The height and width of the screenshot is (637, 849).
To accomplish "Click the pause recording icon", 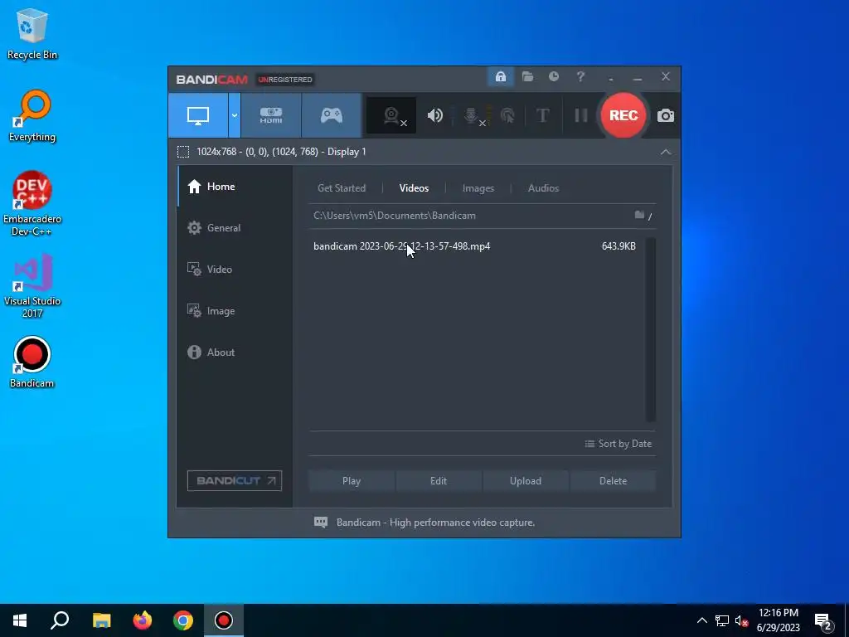I will point(581,115).
